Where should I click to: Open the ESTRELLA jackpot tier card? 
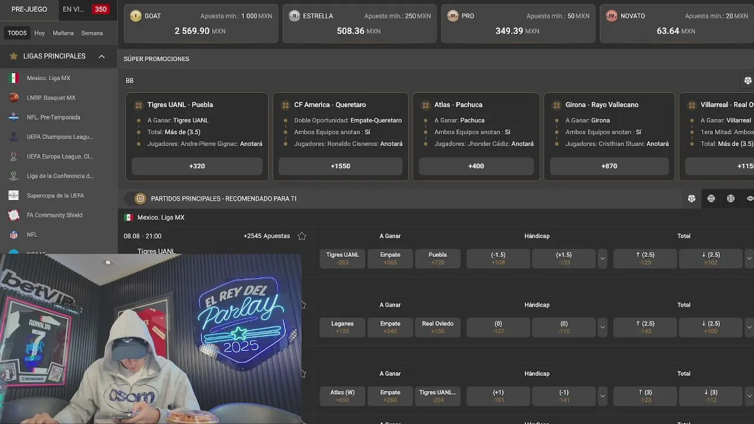360,24
